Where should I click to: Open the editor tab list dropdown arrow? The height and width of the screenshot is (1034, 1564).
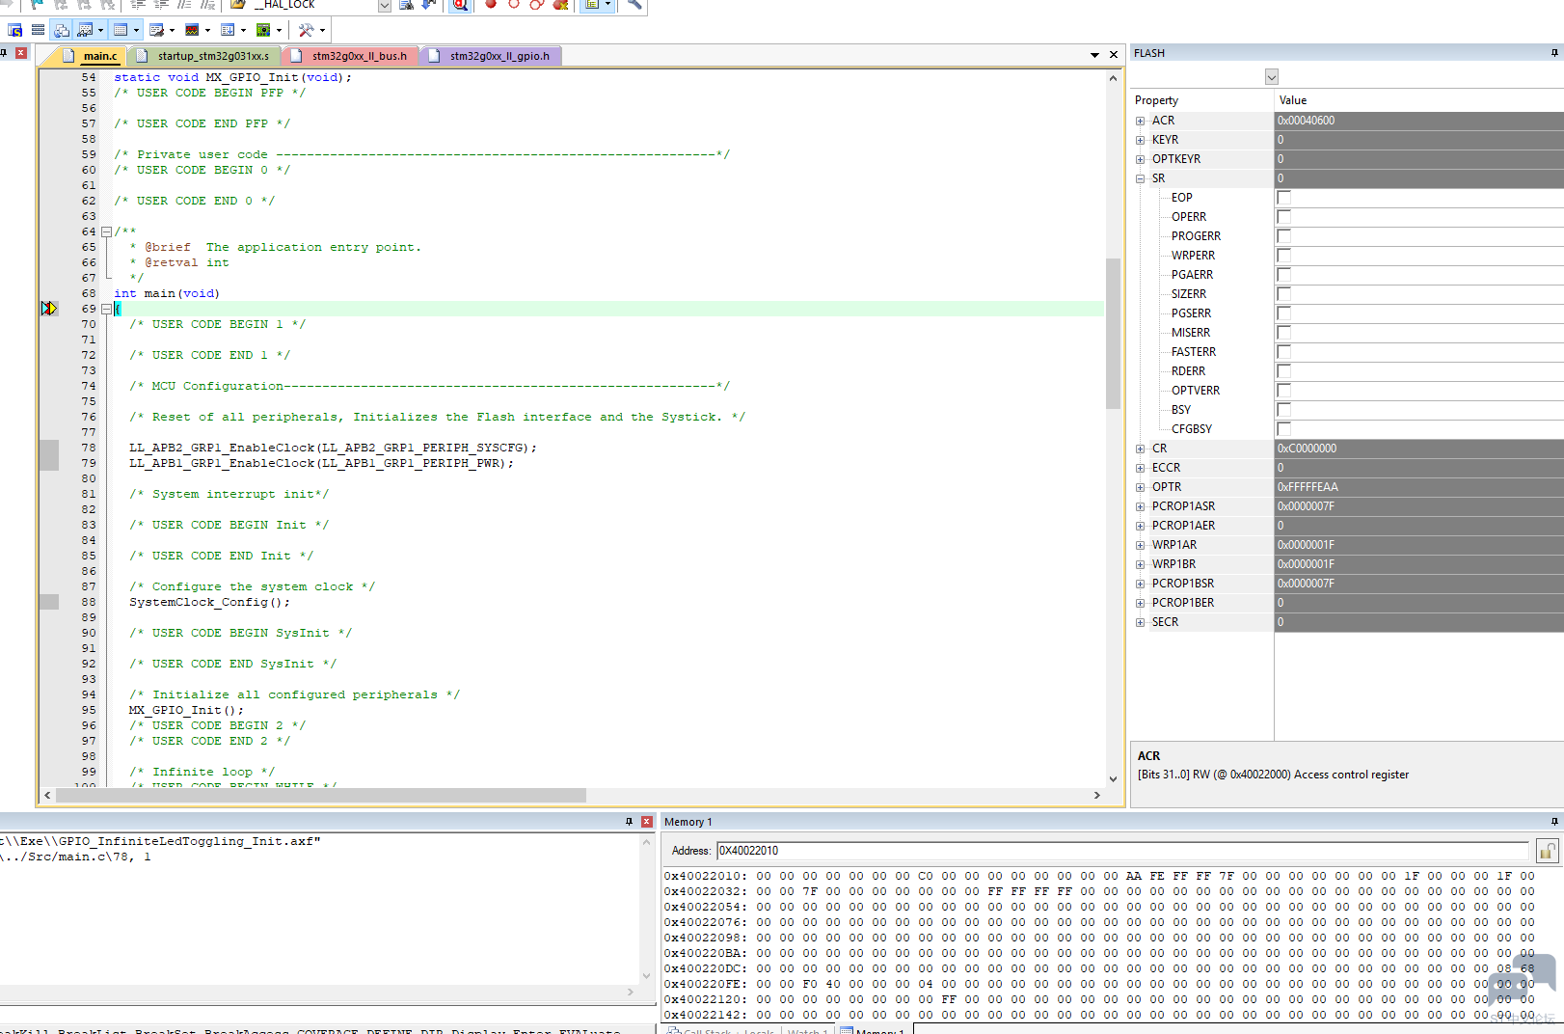[x=1094, y=55]
